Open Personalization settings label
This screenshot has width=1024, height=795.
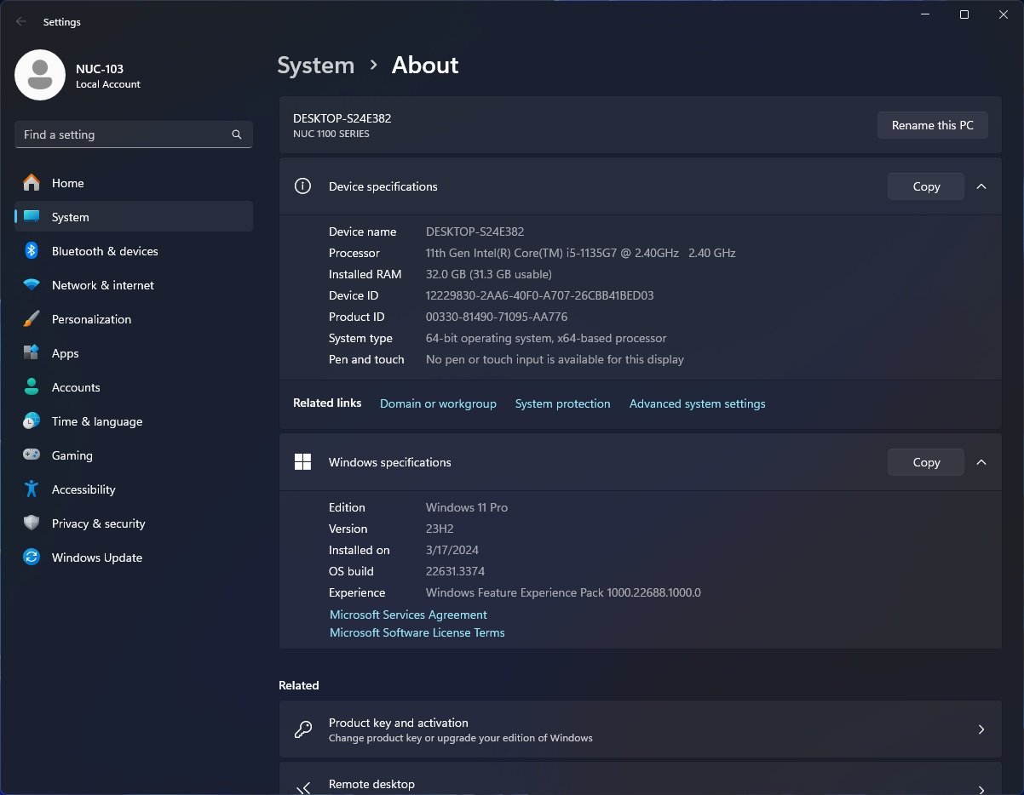[91, 319]
